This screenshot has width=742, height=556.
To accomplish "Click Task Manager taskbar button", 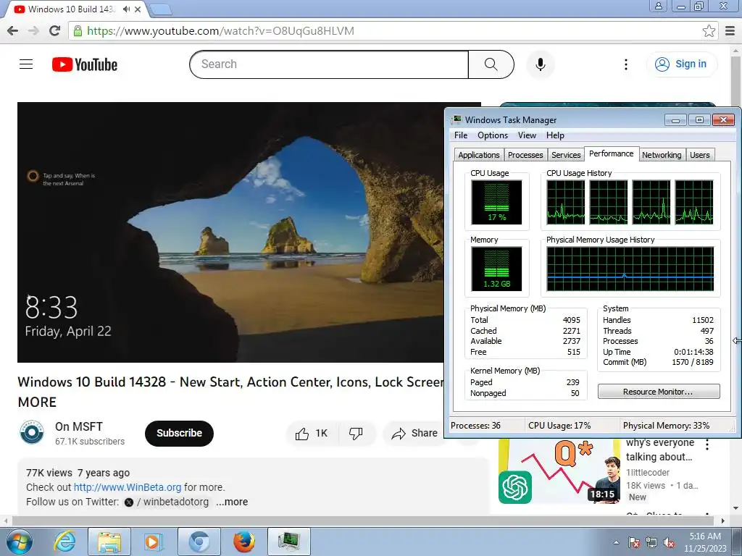I will [x=289, y=542].
